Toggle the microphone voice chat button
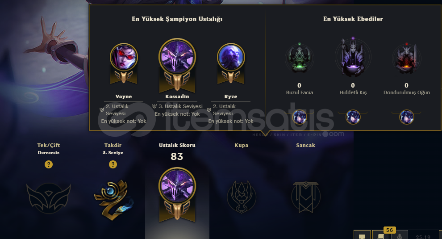The width and height of the screenshot is (442, 239). [400, 235]
